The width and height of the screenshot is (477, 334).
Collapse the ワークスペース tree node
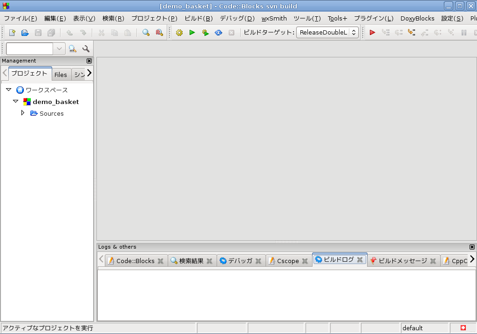tap(9, 90)
